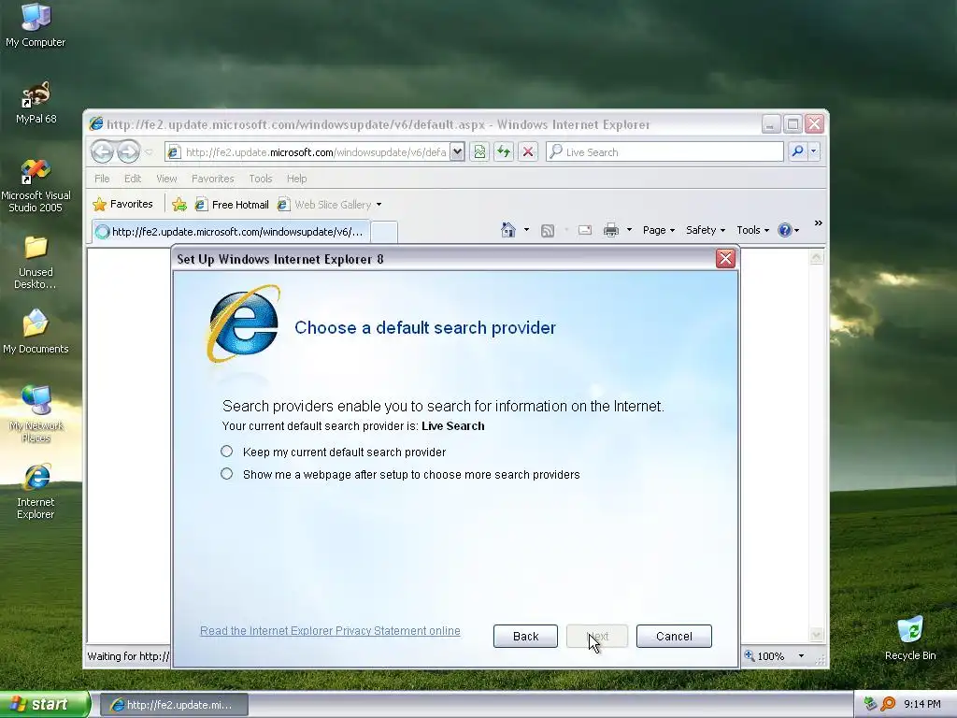Expand the Home button dropdown arrow
Viewport: 957px width, 718px height.
click(x=526, y=230)
